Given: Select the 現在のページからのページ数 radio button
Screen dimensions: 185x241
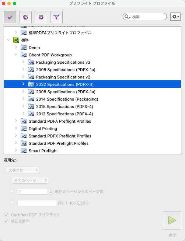Looking at the screenshot, I should pyautogui.click(x=12, y=191).
